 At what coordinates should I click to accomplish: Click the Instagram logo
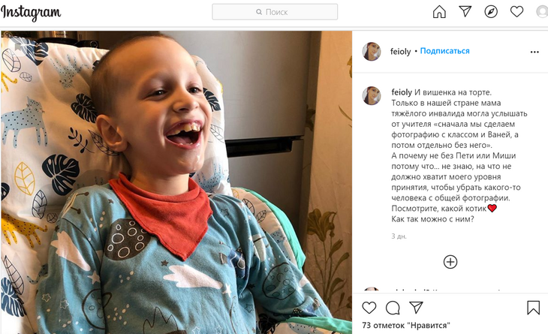pyautogui.click(x=32, y=13)
